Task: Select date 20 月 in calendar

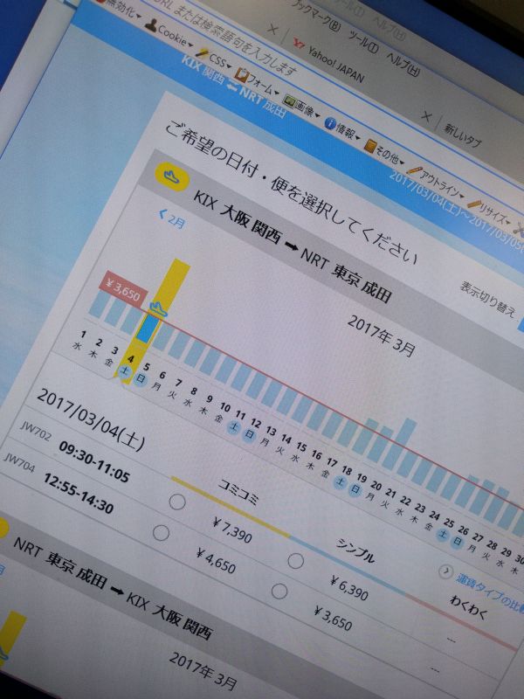Action: click(373, 491)
